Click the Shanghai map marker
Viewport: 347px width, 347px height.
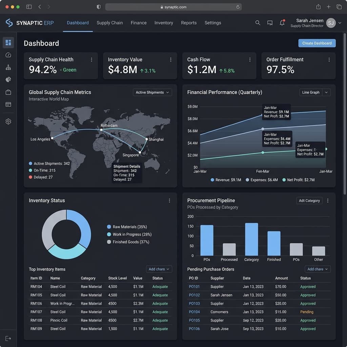click(x=146, y=139)
